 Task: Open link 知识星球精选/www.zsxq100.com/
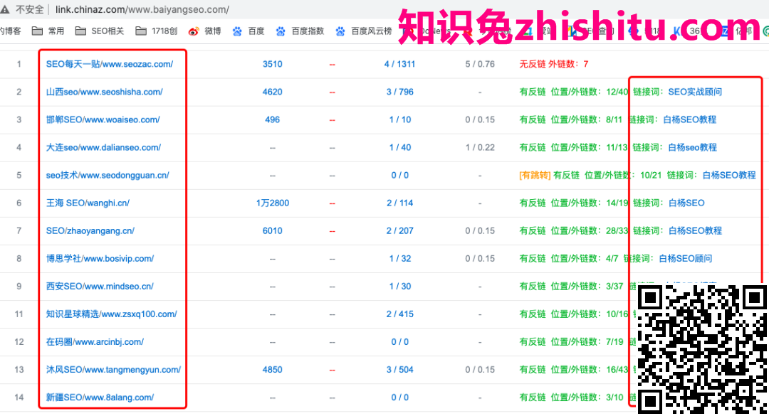[111, 314]
